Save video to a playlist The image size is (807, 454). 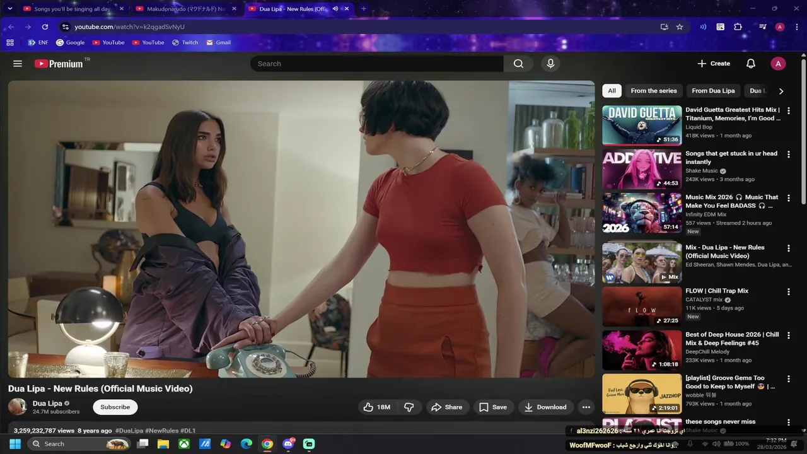point(492,407)
